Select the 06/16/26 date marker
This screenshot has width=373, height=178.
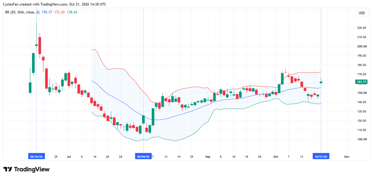pos(36,157)
